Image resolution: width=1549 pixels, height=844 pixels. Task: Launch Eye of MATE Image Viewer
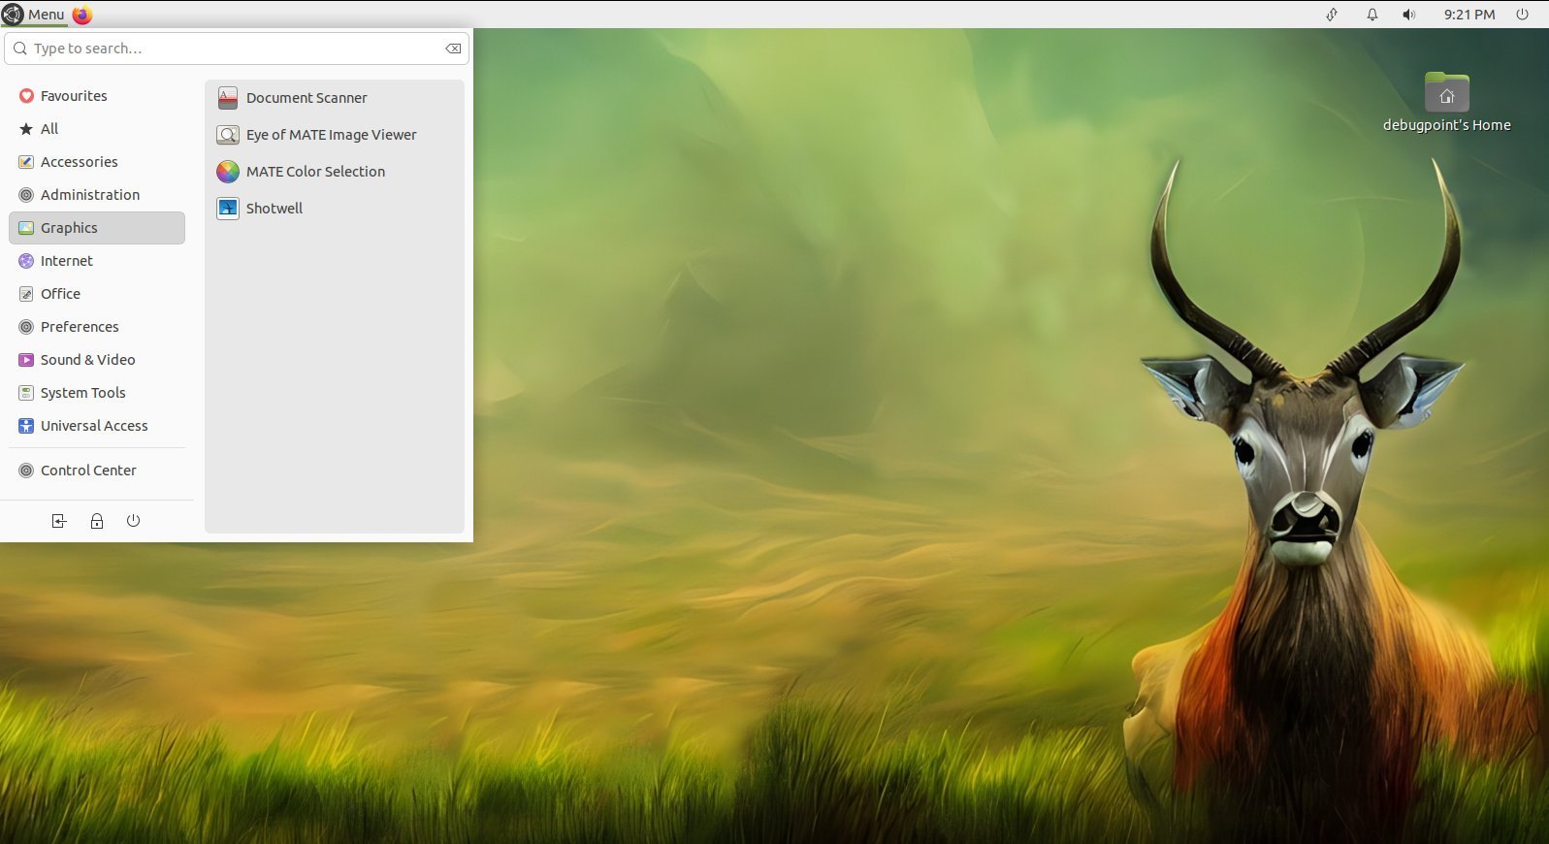coord(335,135)
